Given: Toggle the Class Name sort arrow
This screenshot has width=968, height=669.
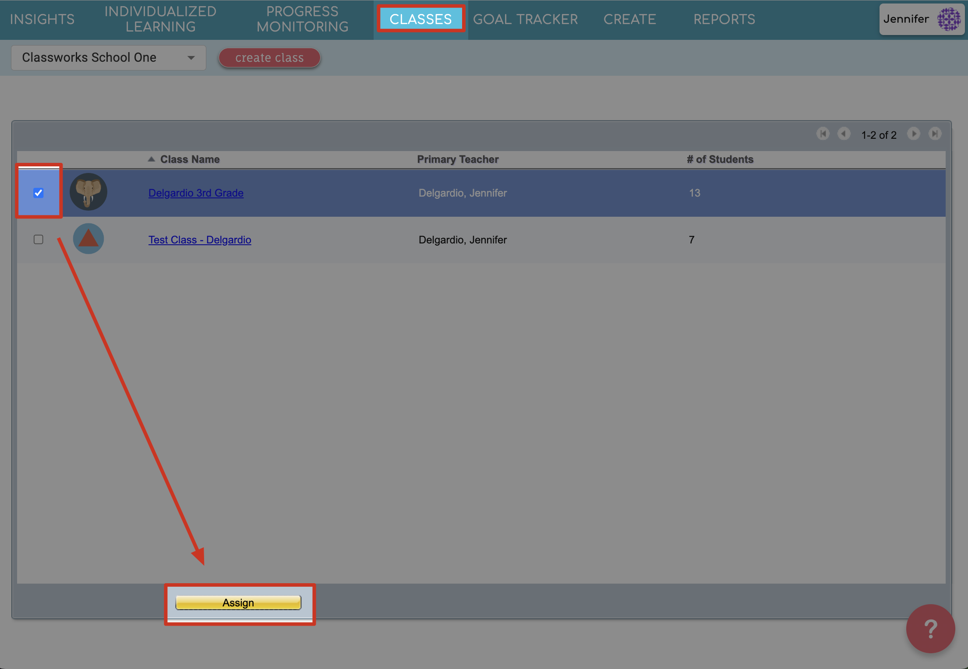Looking at the screenshot, I should point(151,159).
